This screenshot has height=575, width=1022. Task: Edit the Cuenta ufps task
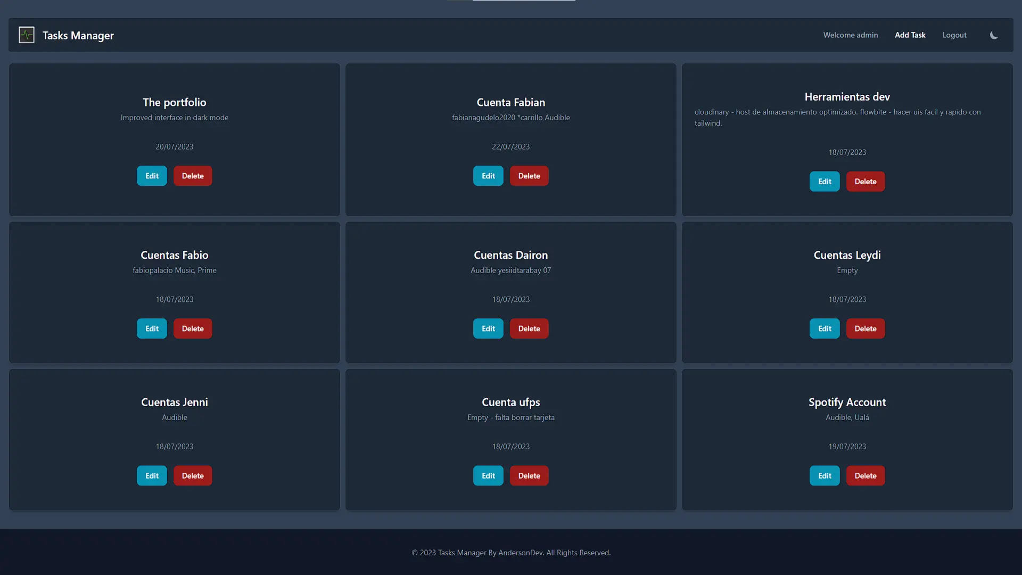click(488, 476)
